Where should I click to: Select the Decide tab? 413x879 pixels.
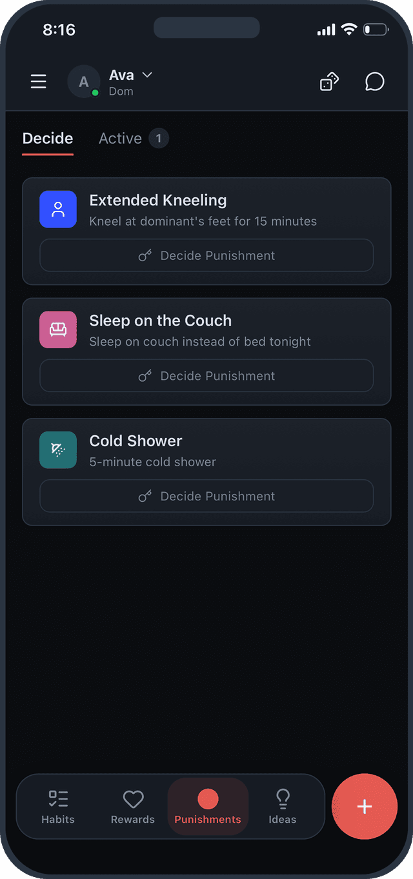pyautogui.click(x=47, y=138)
